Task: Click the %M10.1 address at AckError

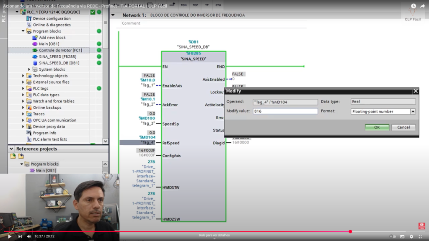Action: click(x=148, y=99)
